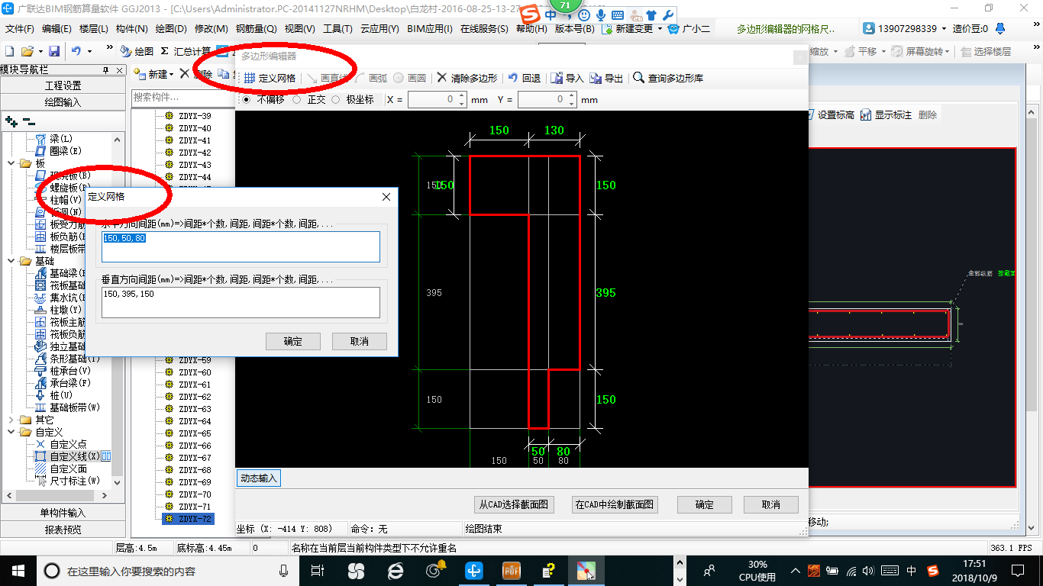1043x586 pixels.
Task: Click the red X delete icon in component list toolbar
Action: tap(184, 74)
